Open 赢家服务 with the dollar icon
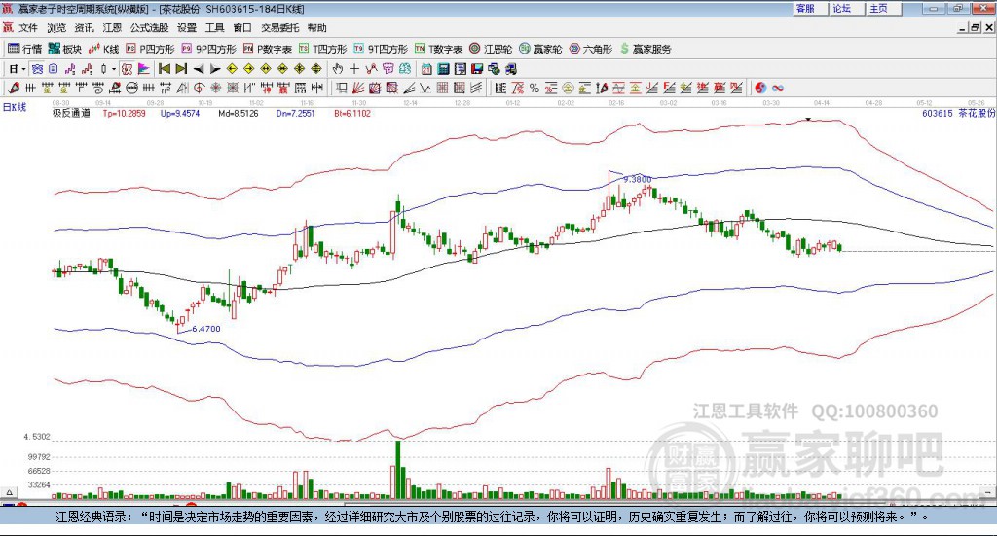The width and height of the screenshot is (997, 536). point(645,49)
